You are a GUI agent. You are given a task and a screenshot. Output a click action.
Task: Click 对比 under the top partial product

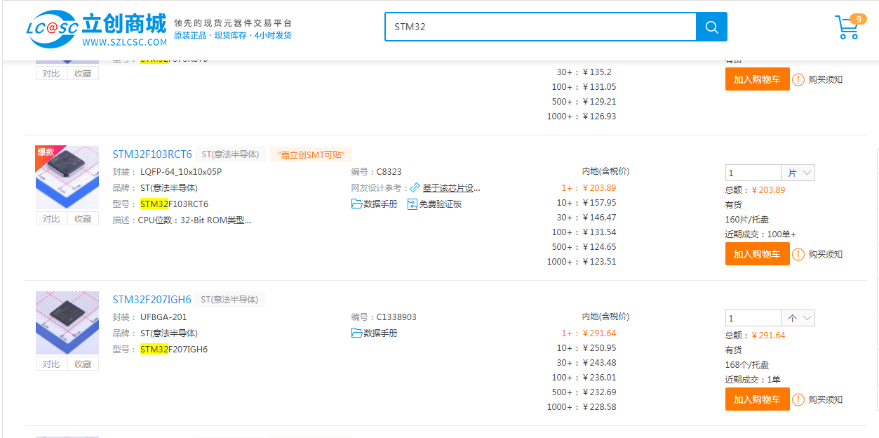[x=51, y=74]
